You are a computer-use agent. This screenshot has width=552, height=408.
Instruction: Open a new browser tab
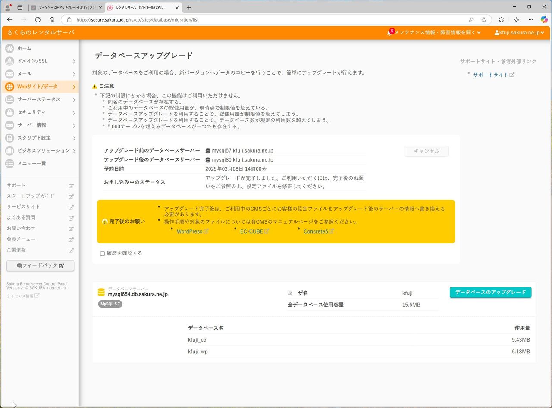[x=189, y=7]
